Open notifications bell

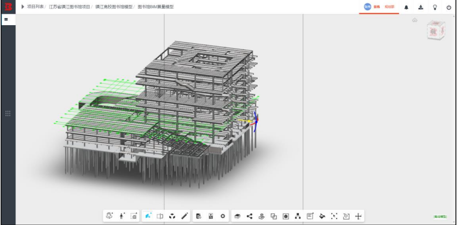click(406, 8)
